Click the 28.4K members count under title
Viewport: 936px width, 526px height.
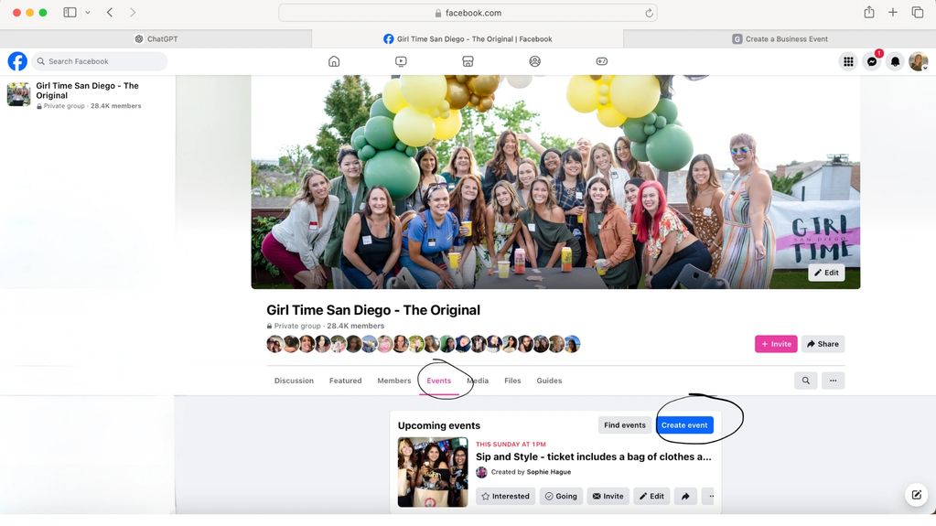click(356, 326)
